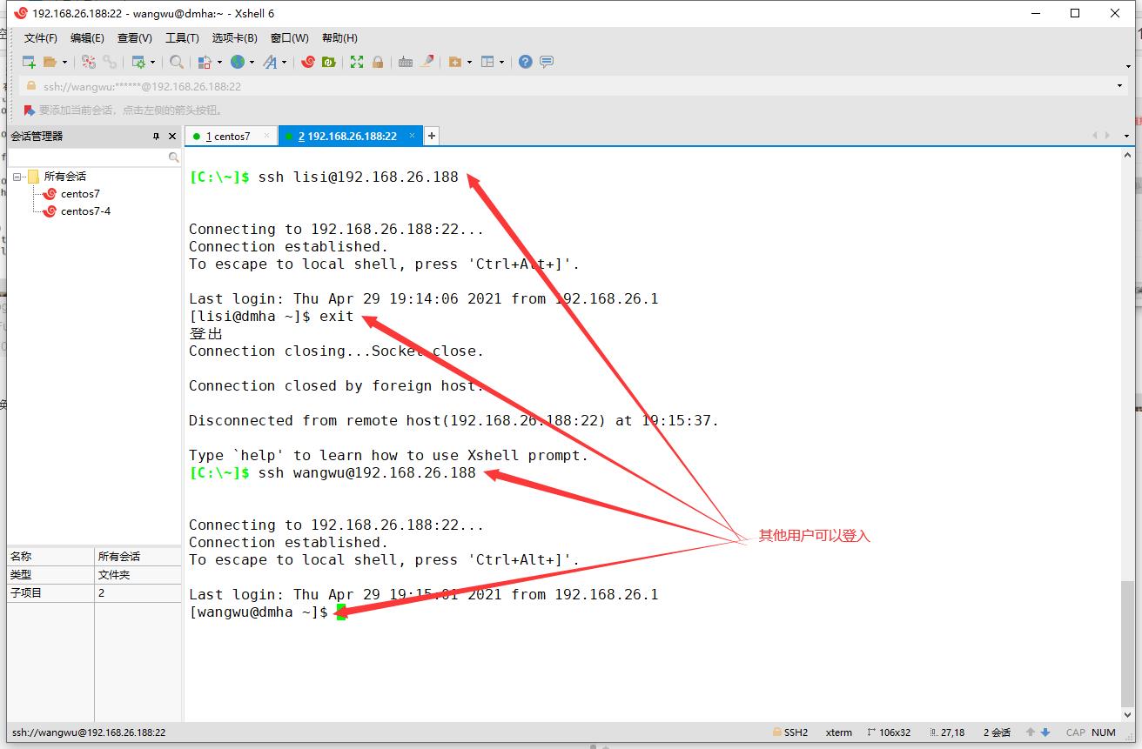Select the centos7 session in tree

point(80,194)
